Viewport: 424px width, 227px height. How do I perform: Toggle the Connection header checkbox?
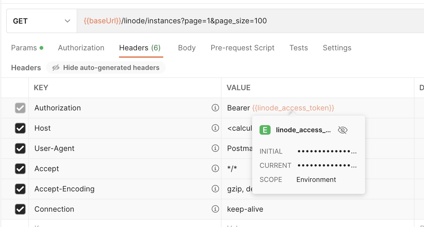[x=20, y=209]
